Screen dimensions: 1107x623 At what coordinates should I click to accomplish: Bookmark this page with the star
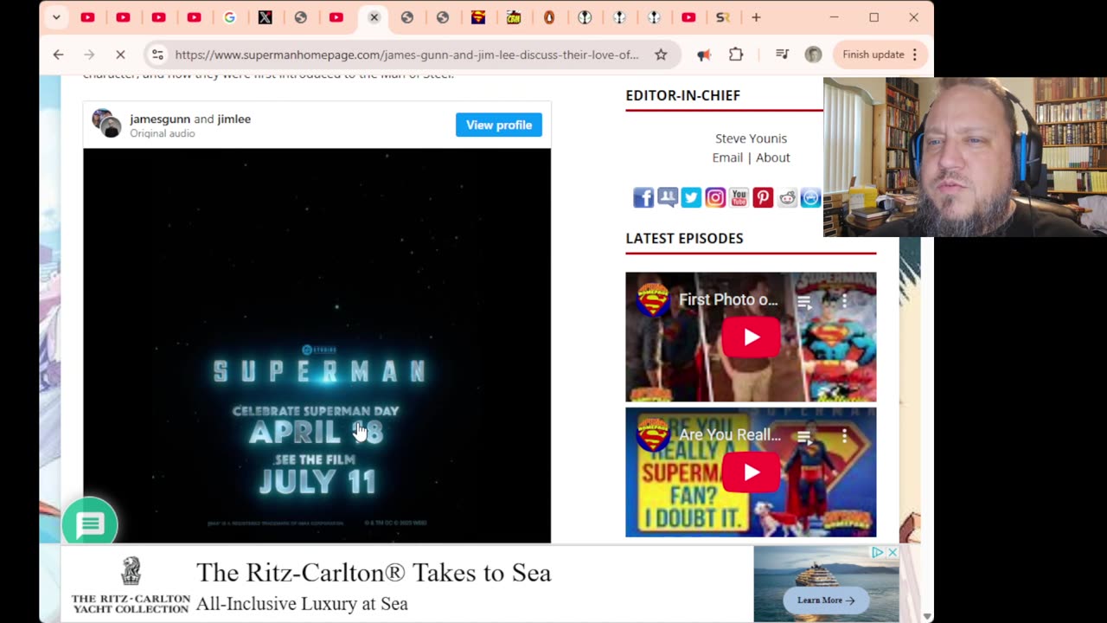tap(661, 55)
